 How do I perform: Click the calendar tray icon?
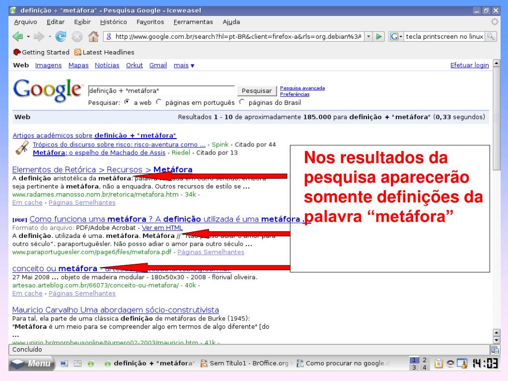click(x=462, y=364)
